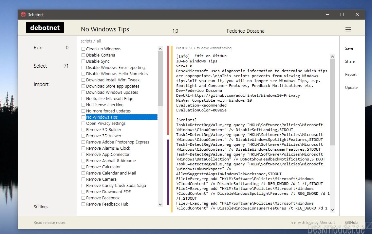
Task: Select Remove 3D Viewer in list
Action: tap(104, 136)
